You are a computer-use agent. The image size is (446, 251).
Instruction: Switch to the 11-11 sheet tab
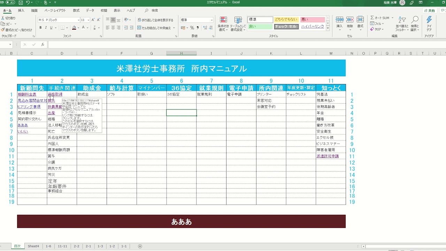63,246
